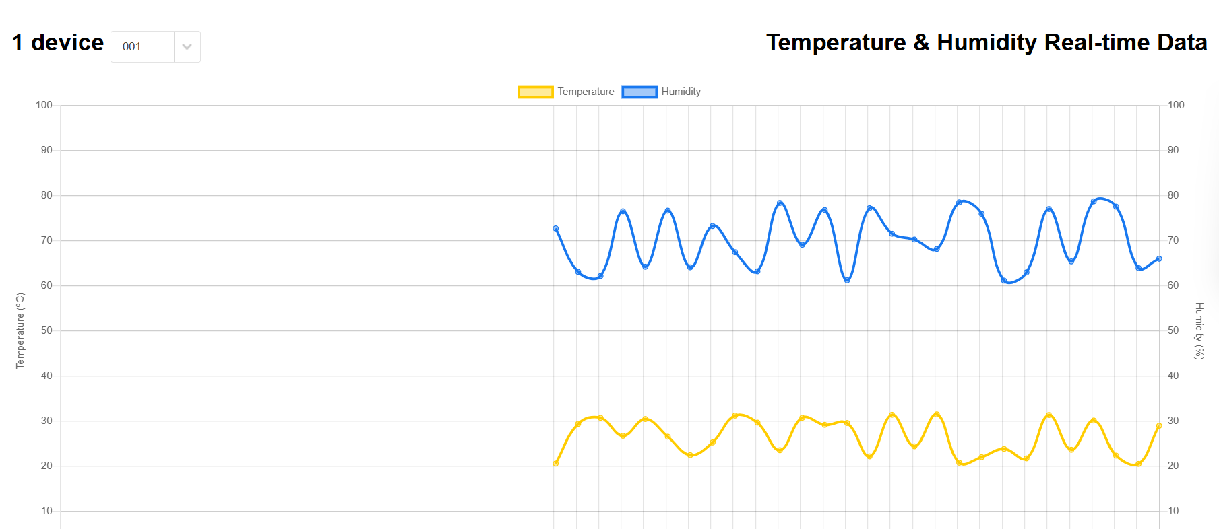This screenshot has height=529, width=1219.
Task: Click the 50 tick on the left axis
Action: pyautogui.click(x=46, y=330)
